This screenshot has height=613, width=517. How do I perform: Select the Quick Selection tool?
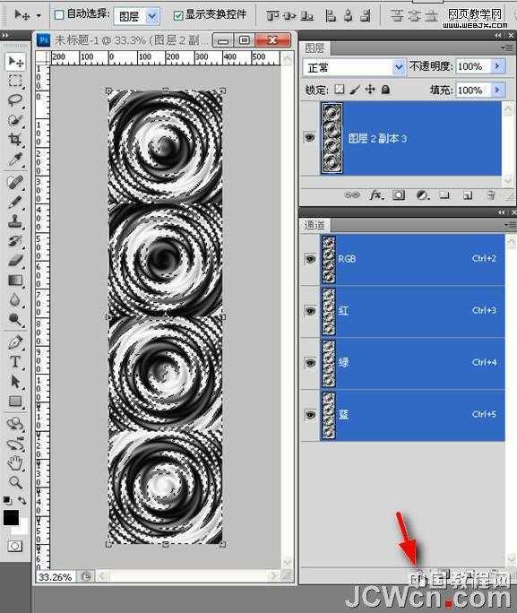15,119
